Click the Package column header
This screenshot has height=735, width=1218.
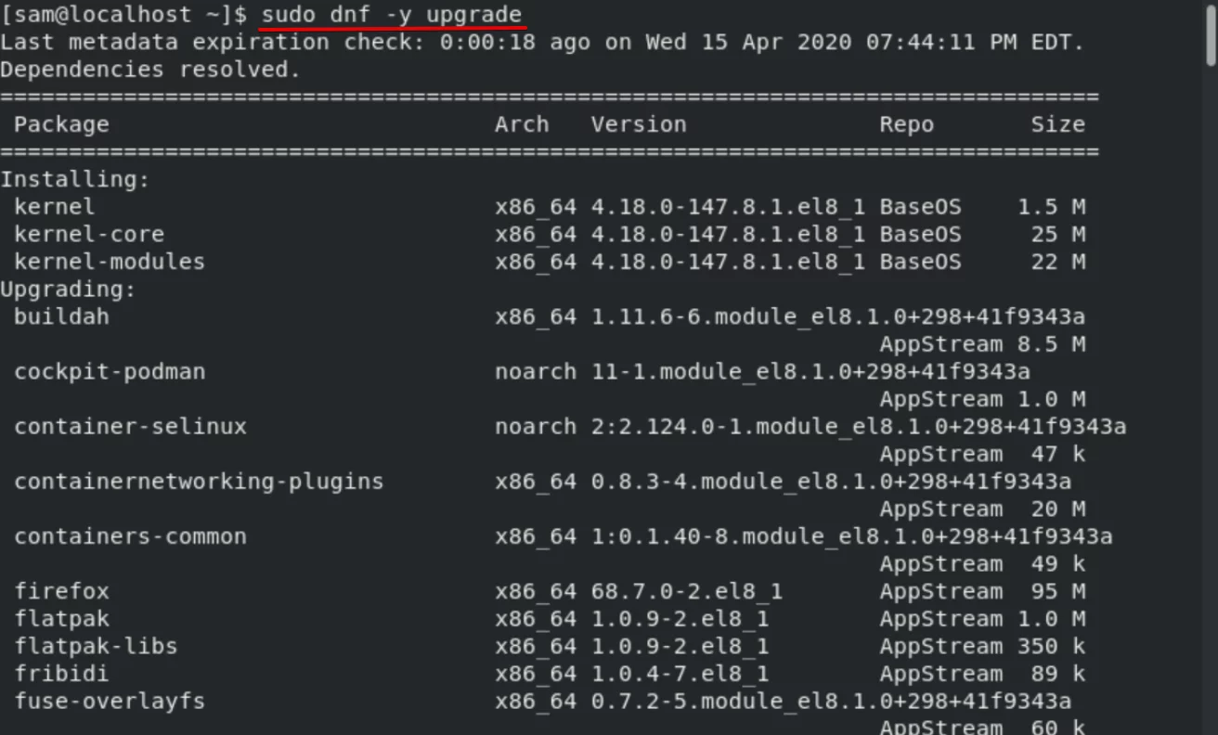(x=61, y=124)
